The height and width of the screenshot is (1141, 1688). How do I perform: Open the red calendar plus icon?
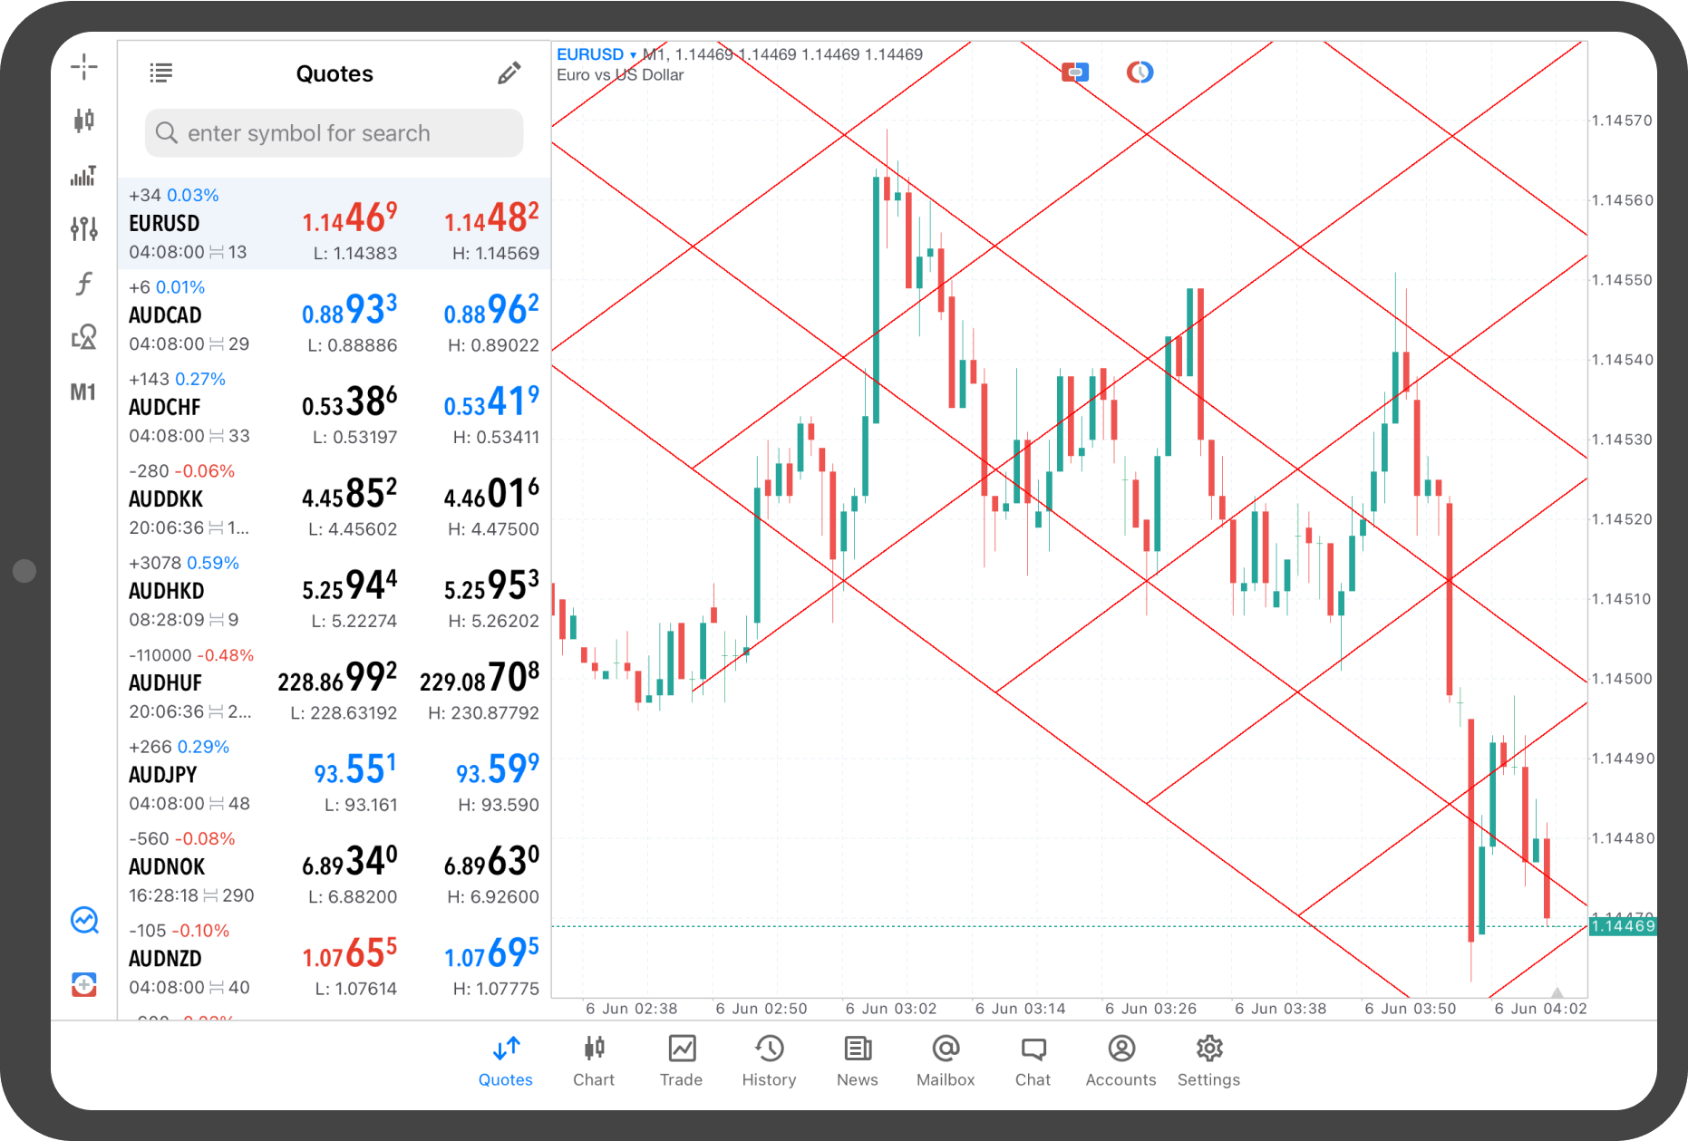[x=84, y=983]
